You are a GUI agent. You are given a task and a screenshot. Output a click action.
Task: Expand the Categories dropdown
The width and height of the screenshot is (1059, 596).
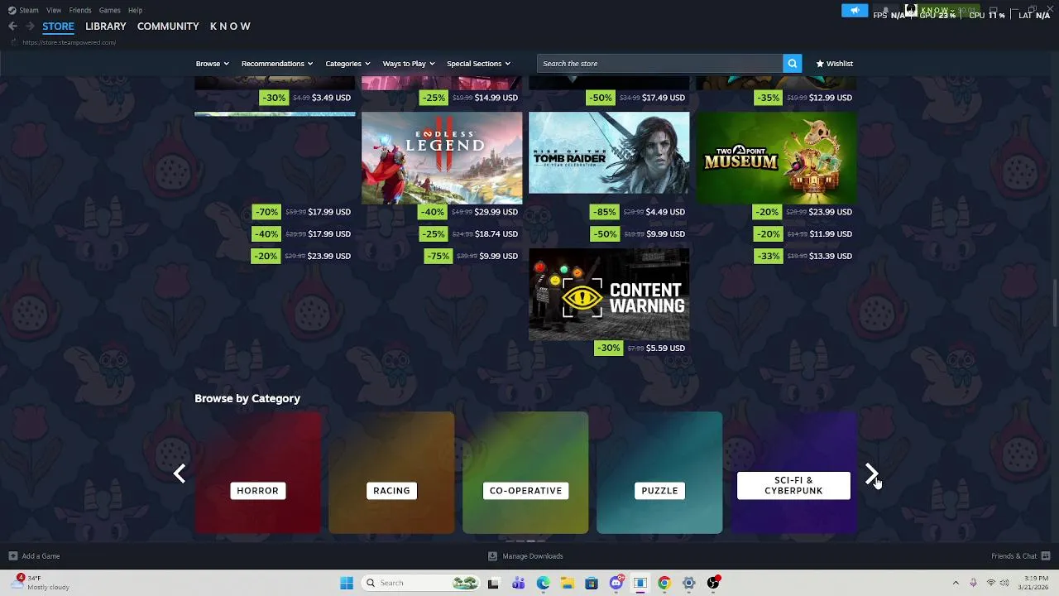[347, 64]
